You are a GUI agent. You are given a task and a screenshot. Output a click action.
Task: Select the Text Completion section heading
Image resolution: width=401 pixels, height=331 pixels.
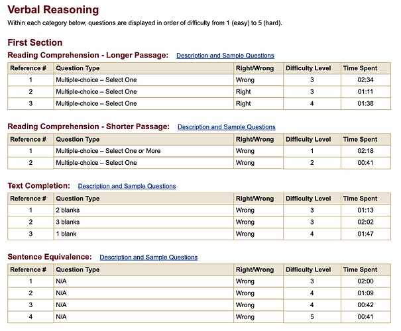38,186
